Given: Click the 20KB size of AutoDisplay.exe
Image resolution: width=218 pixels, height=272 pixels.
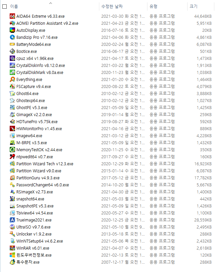Looking at the screenshot, I should (207, 30).
